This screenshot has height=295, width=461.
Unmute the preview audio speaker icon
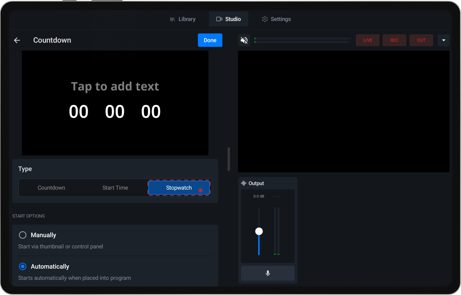(244, 40)
